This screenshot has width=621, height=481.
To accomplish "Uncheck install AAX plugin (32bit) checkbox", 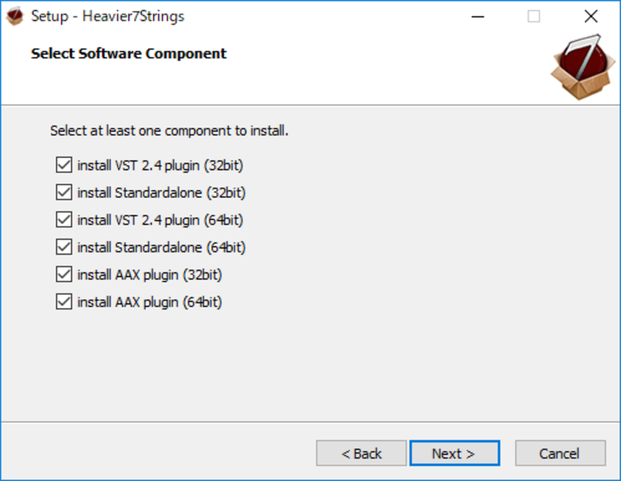I will click(x=64, y=275).
